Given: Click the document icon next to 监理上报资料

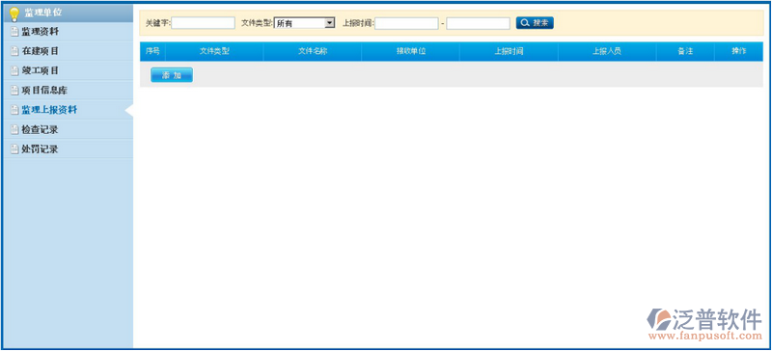Looking at the screenshot, I should [14, 110].
